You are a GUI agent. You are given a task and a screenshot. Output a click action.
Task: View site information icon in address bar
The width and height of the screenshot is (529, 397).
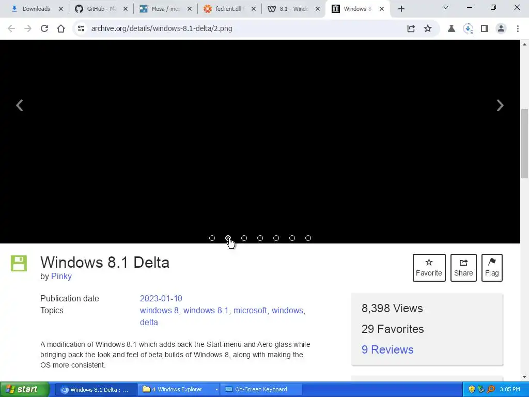click(81, 29)
